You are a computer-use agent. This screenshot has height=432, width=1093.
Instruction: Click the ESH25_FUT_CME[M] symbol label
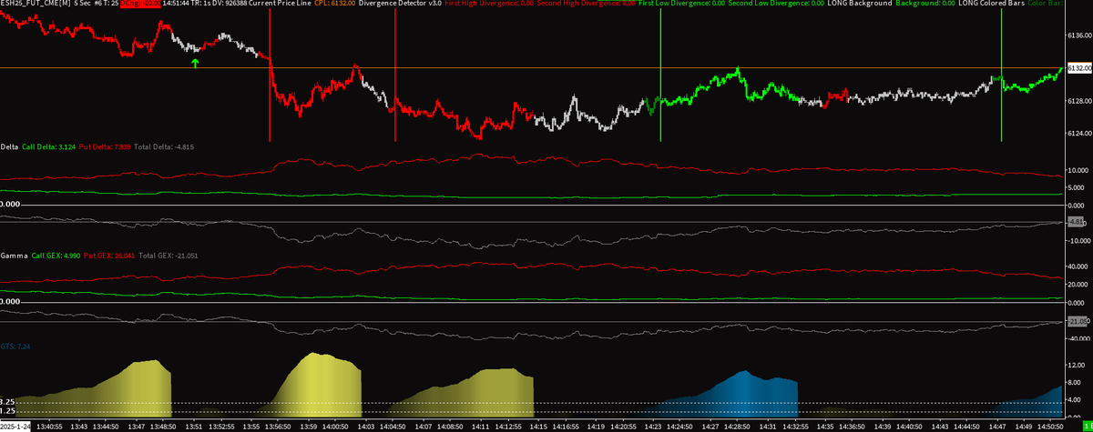36,5
